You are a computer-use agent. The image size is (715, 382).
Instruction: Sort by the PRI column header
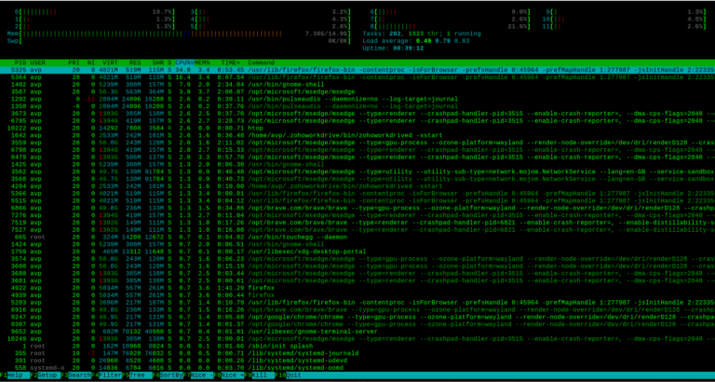pyautogui.click(x=74, y=62)
